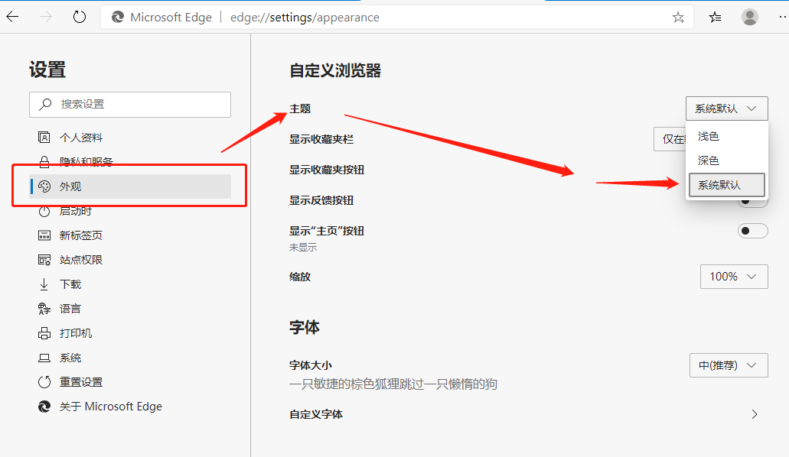Image resolution: width=789 pixels, height=457 pixels.
Task: Open 个人资料 settings section
Action: [130, 138]
